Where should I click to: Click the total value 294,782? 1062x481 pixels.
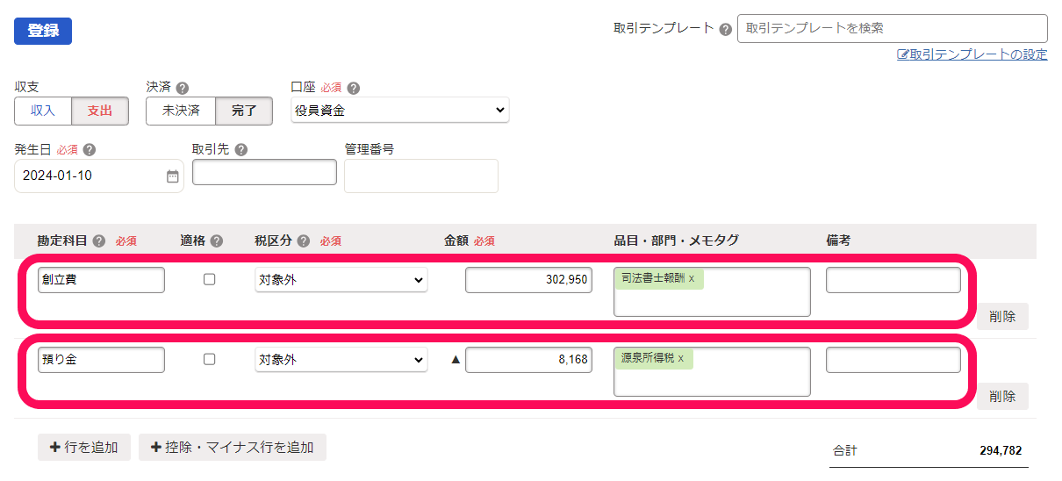[1001, 451]
